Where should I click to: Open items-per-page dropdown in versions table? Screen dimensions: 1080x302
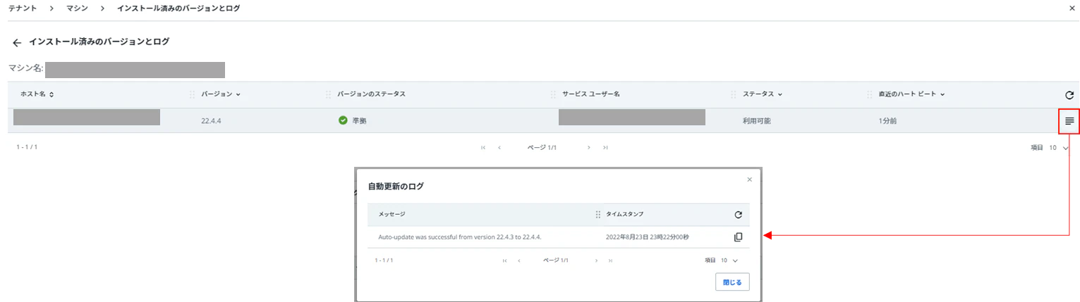[x=1058, y=148]
